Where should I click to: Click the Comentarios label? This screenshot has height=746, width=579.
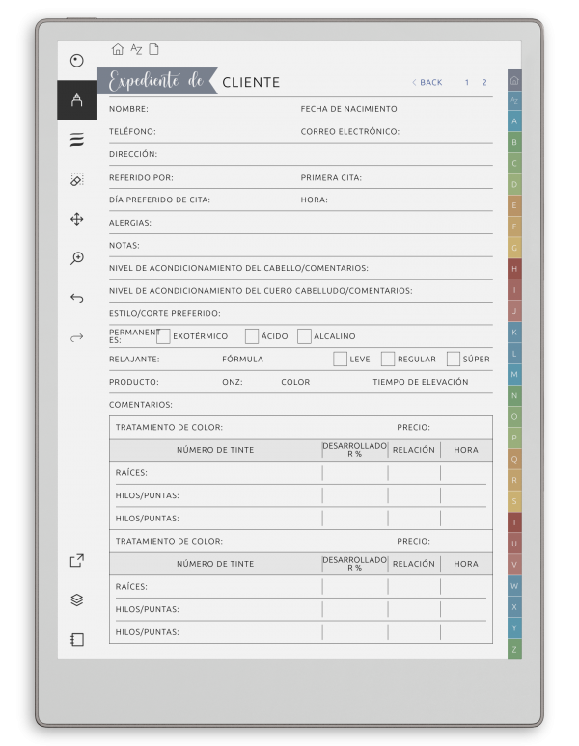141,405
